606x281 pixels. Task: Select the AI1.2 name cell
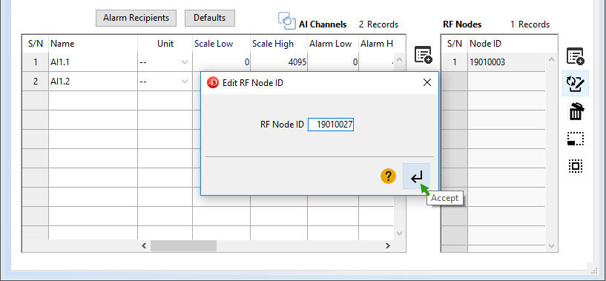[x=93, y=82]
